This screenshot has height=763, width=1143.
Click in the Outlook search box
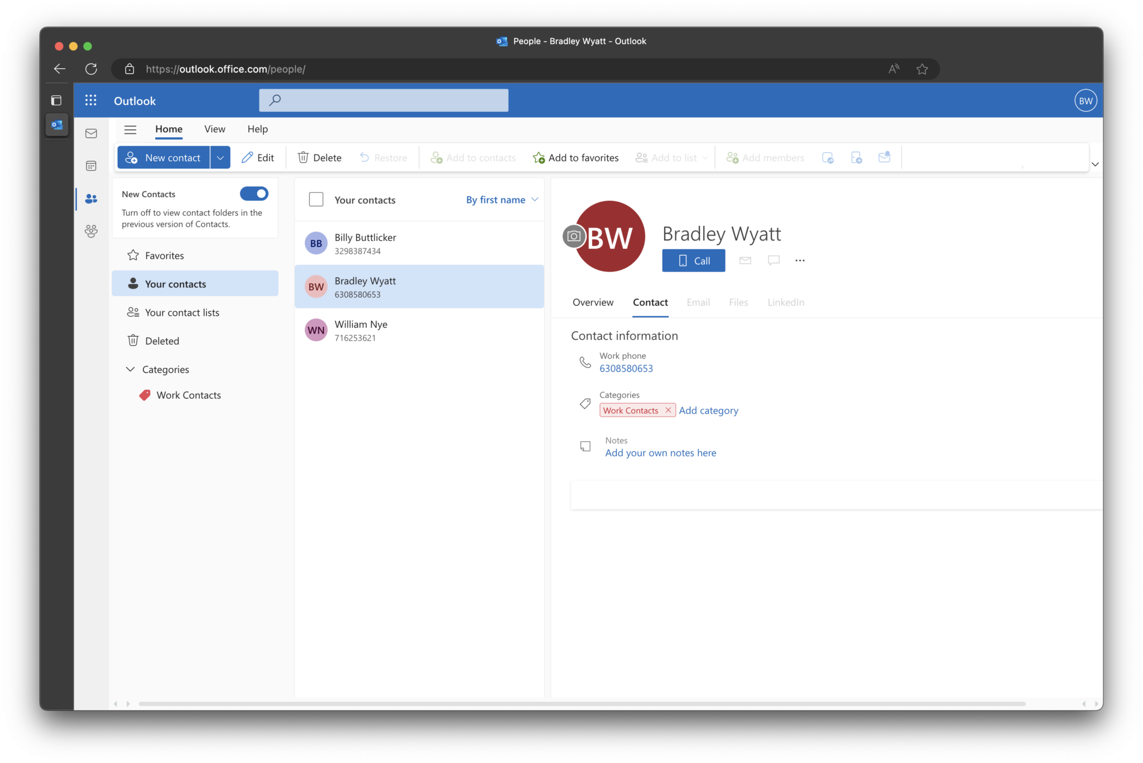[383, 100]
